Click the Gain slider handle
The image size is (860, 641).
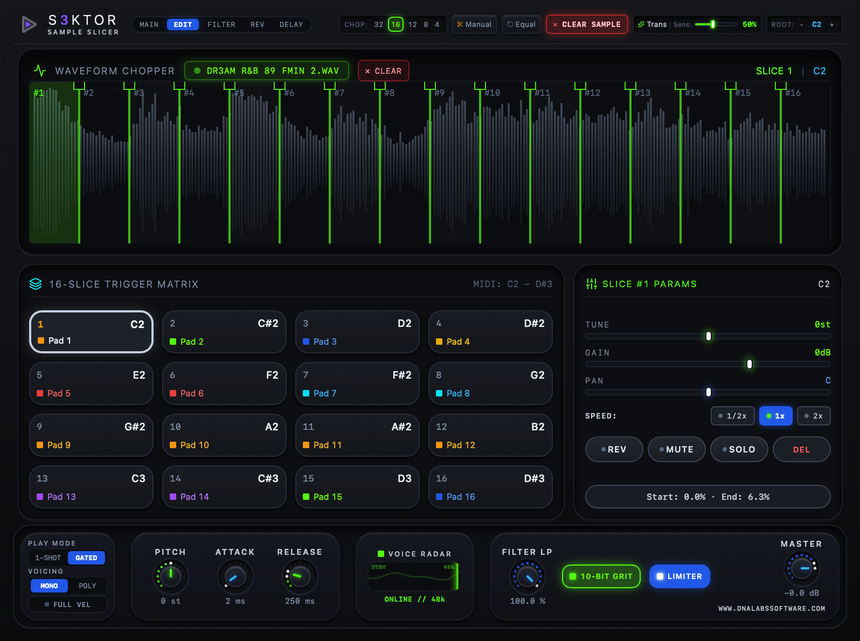click(x=750, y=364)
